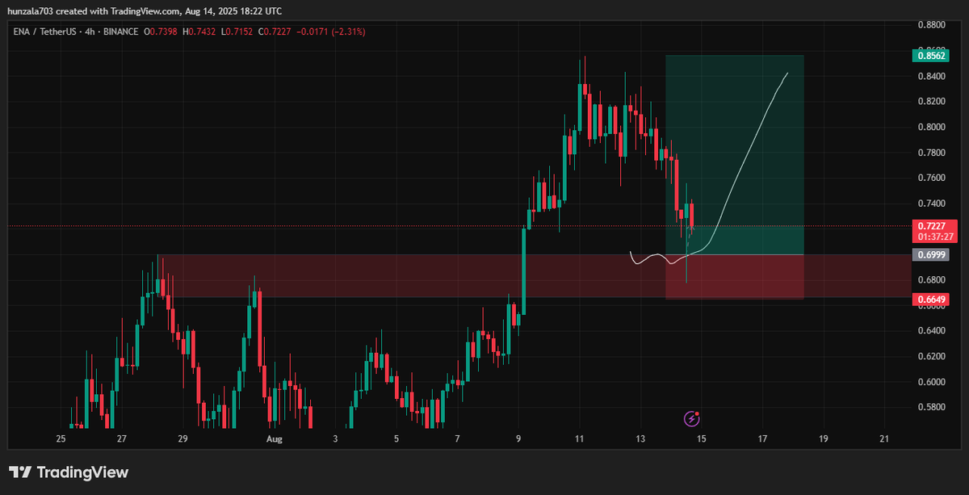Screen dimensions: 969x495
Task: Click the 0.5800 price scale level
Action: [x=931, y=407]
